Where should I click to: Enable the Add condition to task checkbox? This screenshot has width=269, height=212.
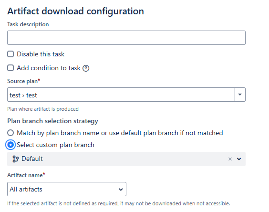(x=10, y=68)
